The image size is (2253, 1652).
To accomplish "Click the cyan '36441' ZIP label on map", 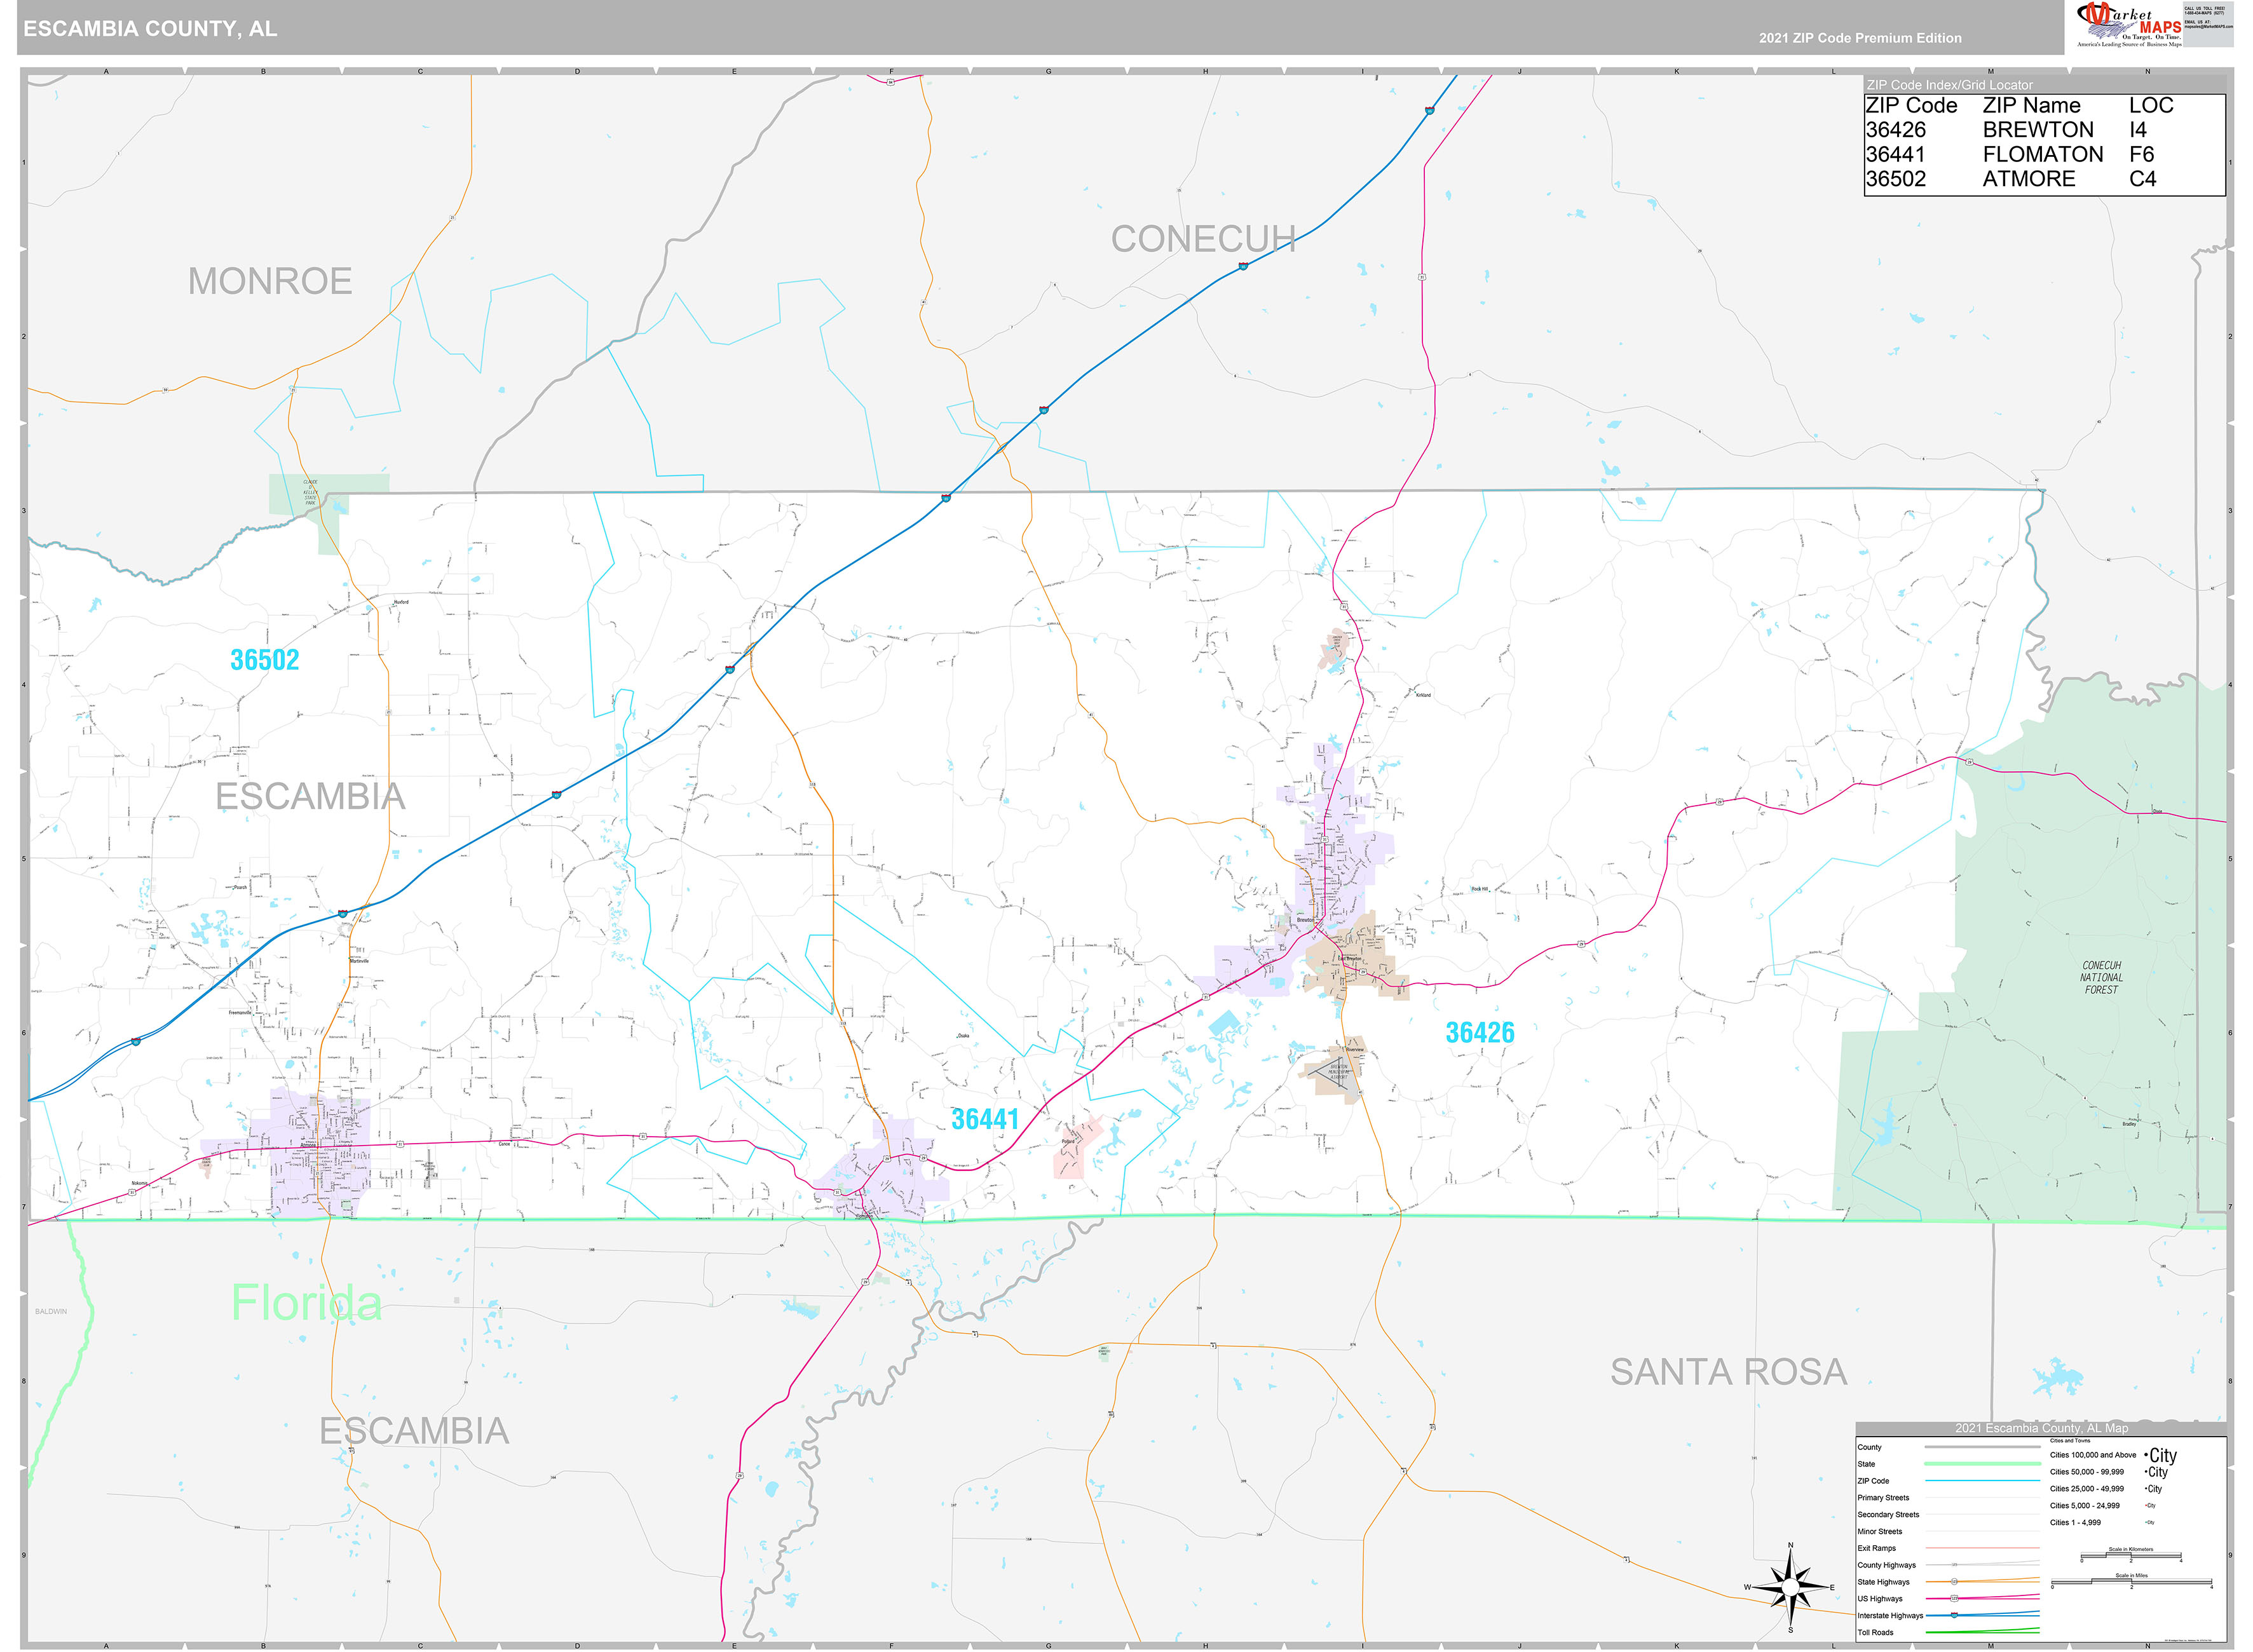I will tap(985, 1119).
